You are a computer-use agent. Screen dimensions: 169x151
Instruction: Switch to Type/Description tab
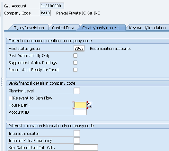[x=29, y=28]
